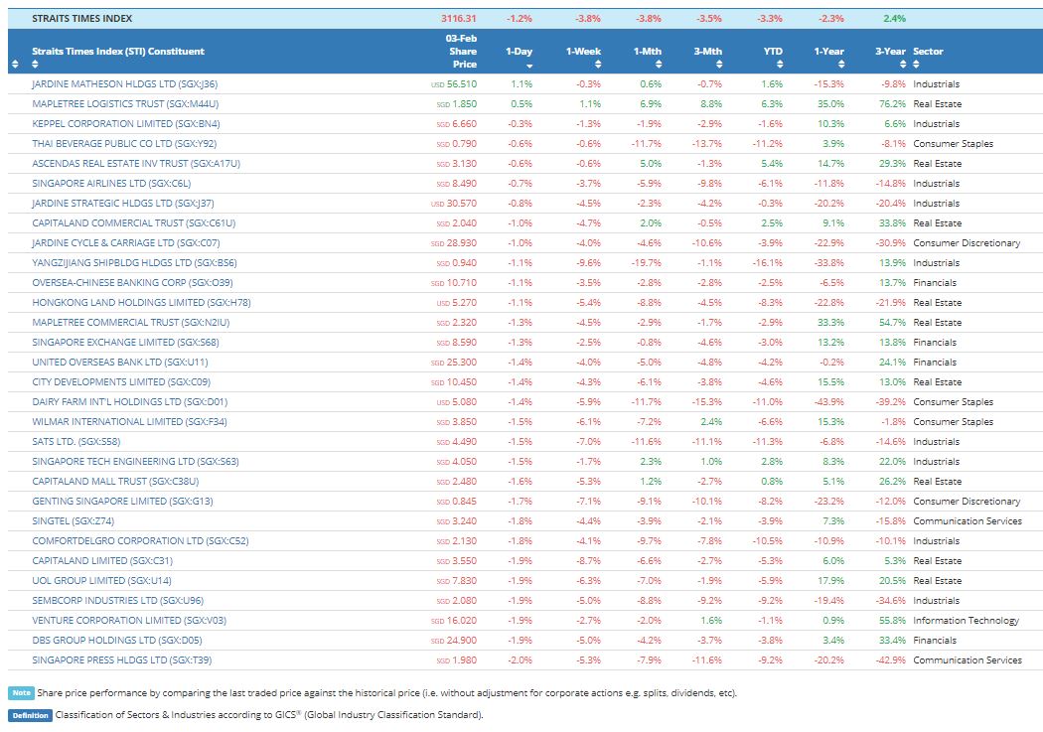This screenshot has width=1043, height=732.
Task: Click the index value 3116.31
Action: (458, 19)
